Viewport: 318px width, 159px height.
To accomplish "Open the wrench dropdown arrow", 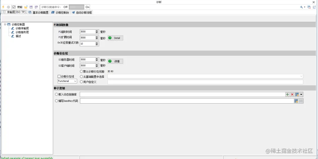I will [x=305, y=7].
